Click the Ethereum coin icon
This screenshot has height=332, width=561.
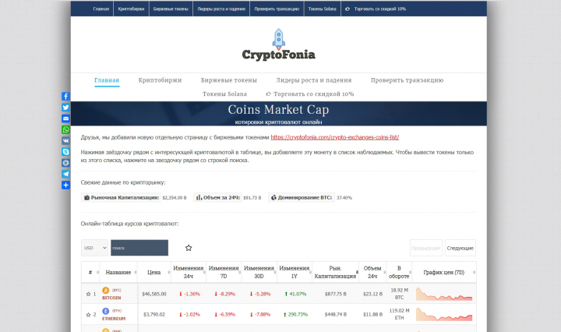105,311
